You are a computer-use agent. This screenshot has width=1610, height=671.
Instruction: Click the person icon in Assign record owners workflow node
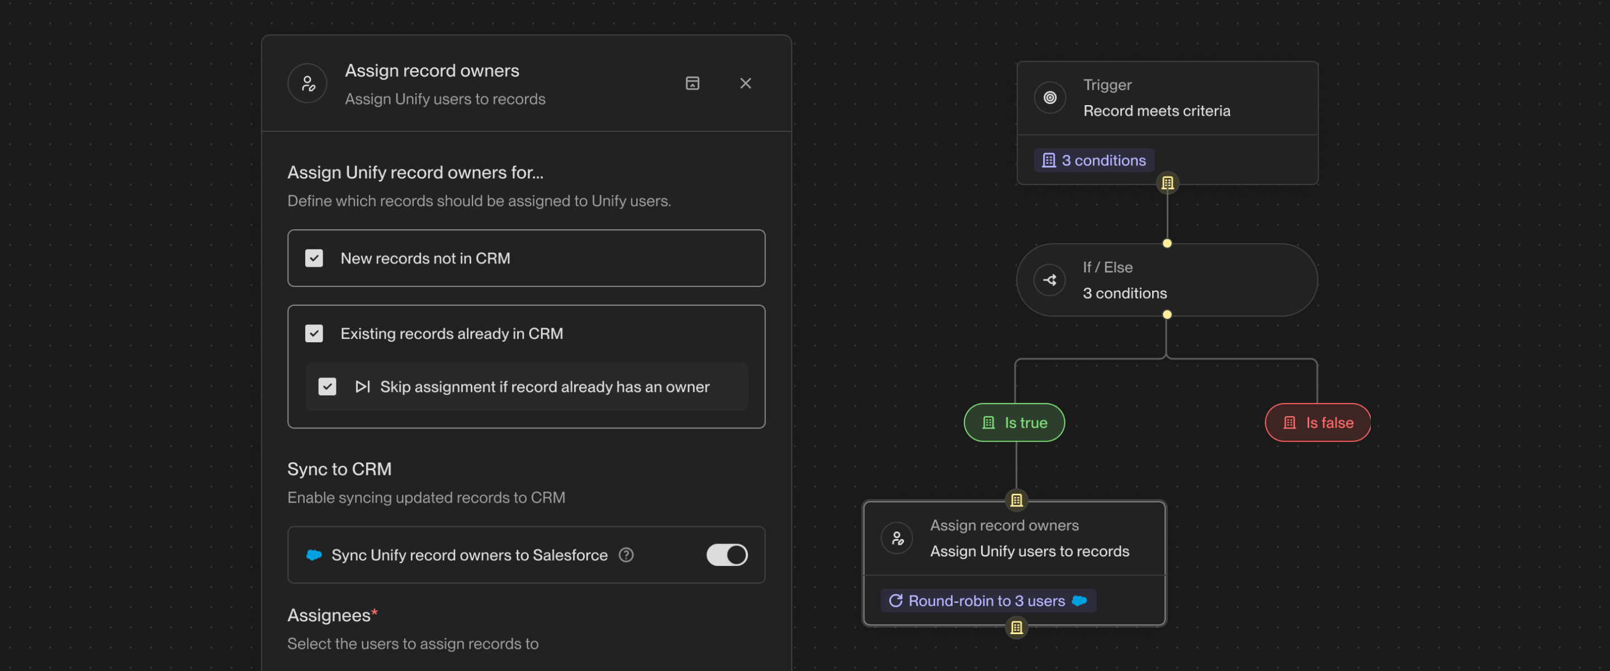coord(897,538)
